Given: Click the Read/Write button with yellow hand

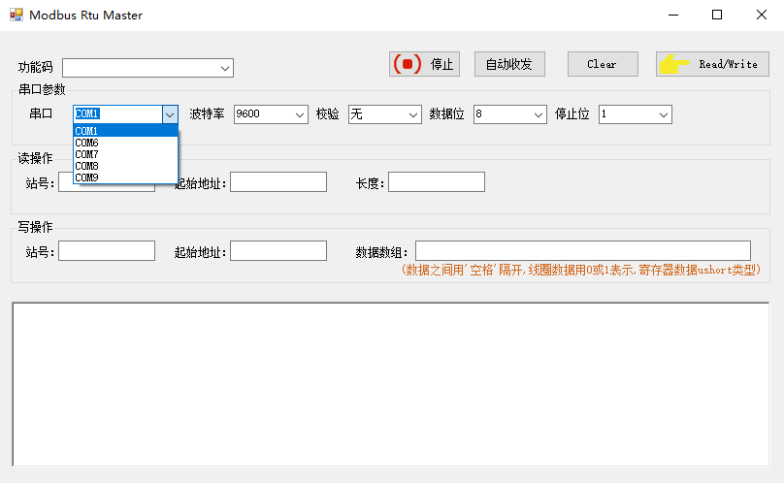Looking at the screenshot, I should click(712, 64).
